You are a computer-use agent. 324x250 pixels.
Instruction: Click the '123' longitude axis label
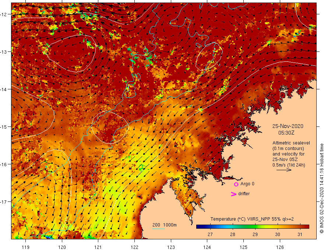tap(171, 247)
